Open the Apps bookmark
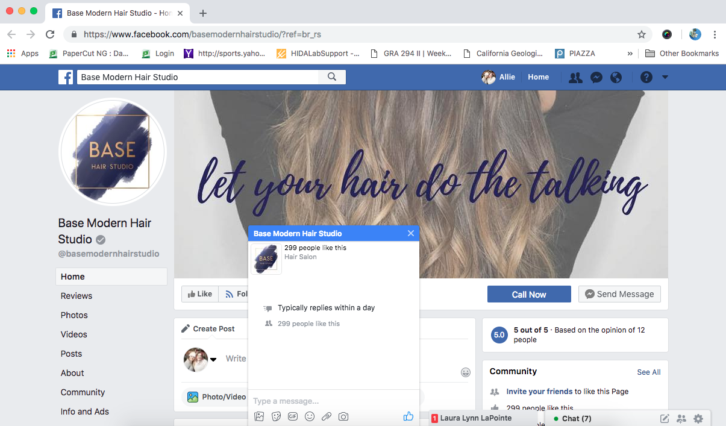The width and height of the screenshot is (726, 426). tap(23, 53)
